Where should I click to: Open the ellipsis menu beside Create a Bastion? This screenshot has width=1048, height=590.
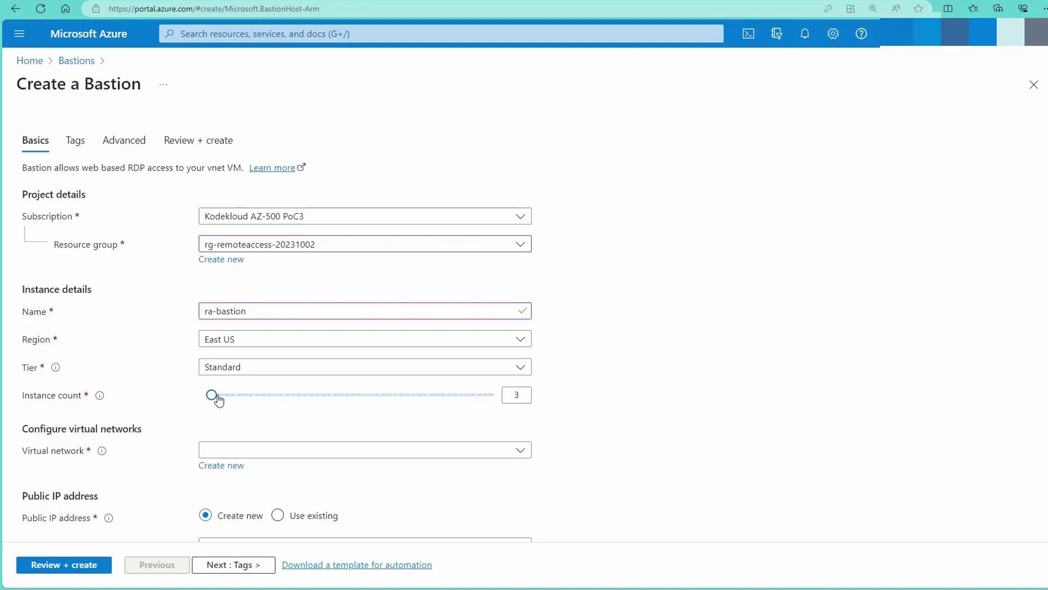tap(163, 85)
